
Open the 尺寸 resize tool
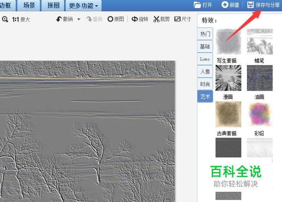pos(182,19)
